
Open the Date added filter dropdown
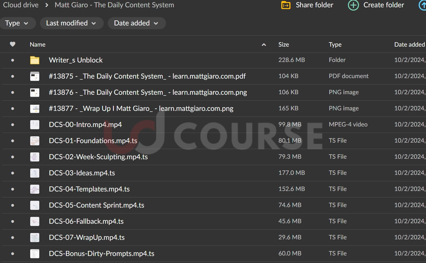136,23
